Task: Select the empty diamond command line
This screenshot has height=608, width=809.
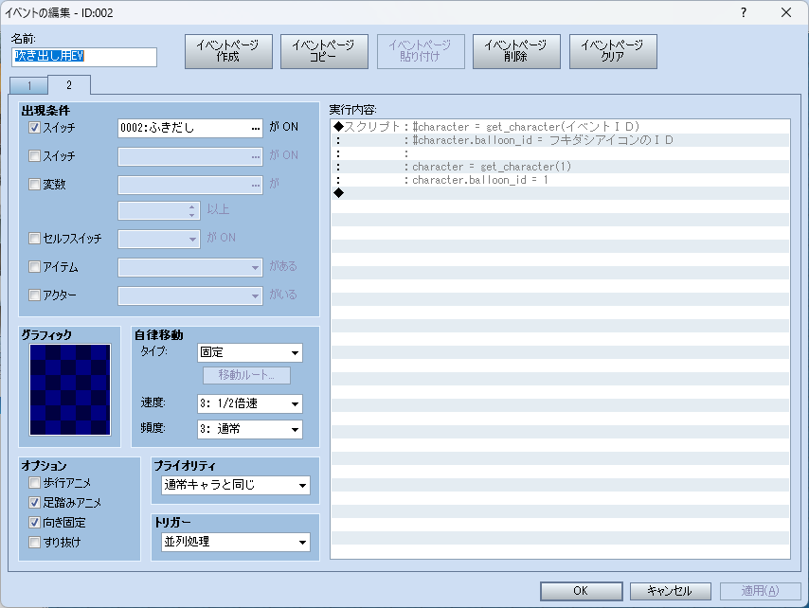Action: (560, 193)
